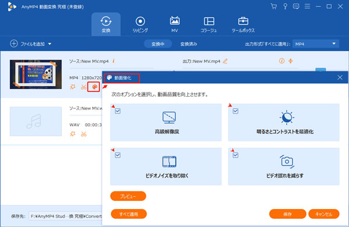Click the edit star icon for MP4 file
Viewport: 349px width, 227px height.
click(x=73, y=87)
